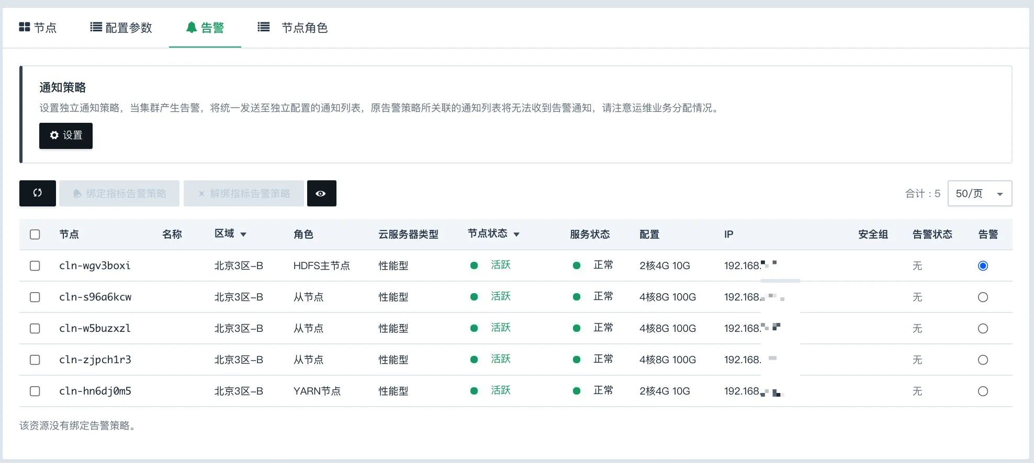Image resolution: width=1034 pixels, height=463 pixels.
Task: Click node name cln-s96a6kcw
Action: tap(95, 297)
